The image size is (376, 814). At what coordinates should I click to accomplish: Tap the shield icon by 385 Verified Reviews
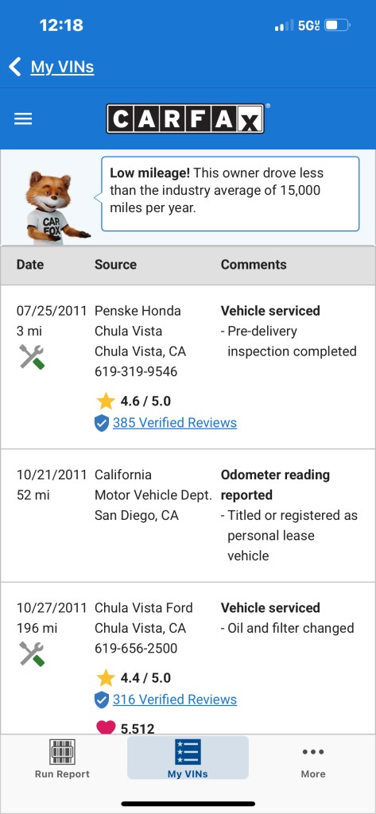click(x=102, y=423)
